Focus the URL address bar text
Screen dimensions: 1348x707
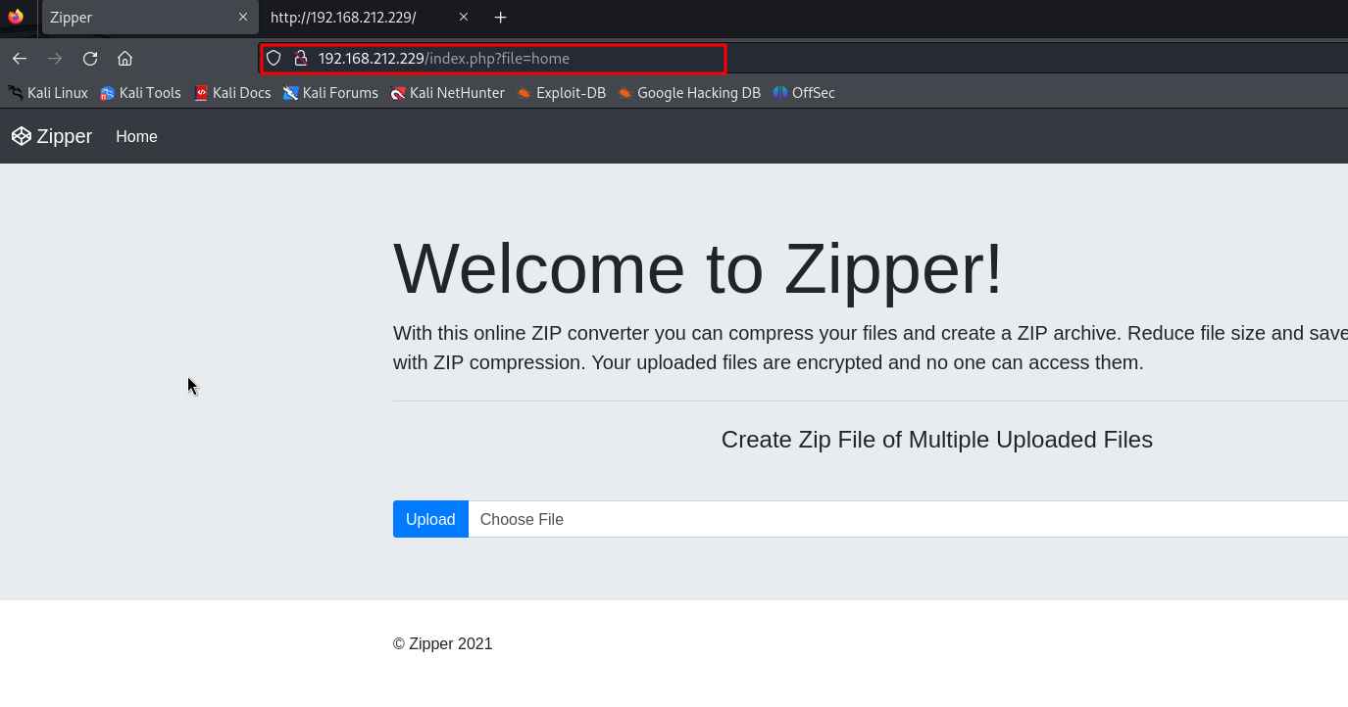[444, 59]
